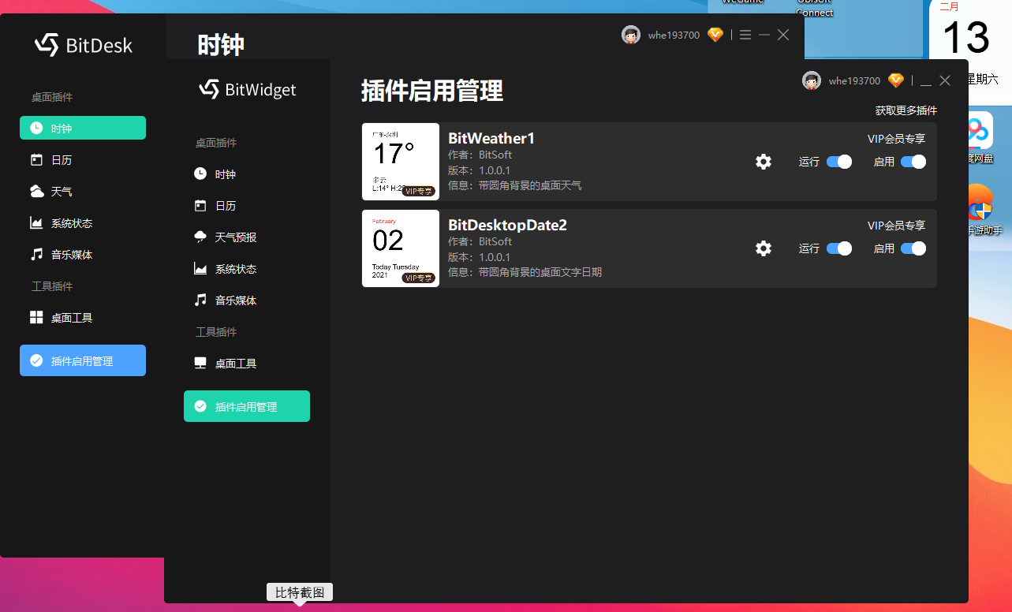Click the BitDesk logo
Image resolution: width=1012 pixels, height=612 pixels.
tap(84, 44)
